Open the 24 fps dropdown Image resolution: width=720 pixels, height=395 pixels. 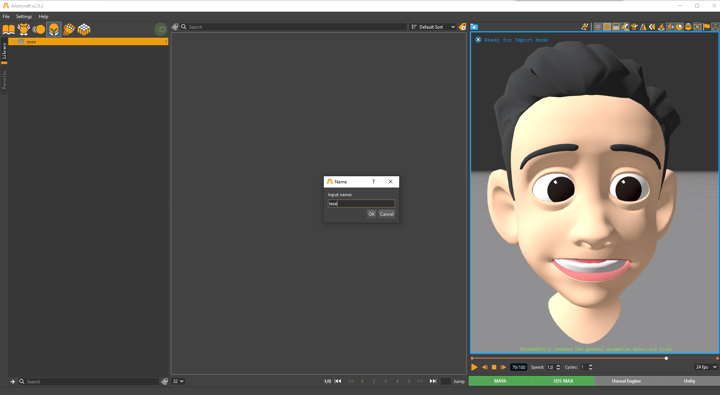[706, 367]
